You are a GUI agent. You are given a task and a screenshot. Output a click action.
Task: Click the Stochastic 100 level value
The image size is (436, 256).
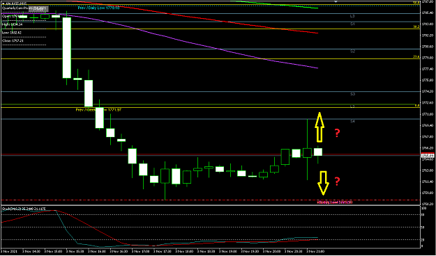[423, 208]
